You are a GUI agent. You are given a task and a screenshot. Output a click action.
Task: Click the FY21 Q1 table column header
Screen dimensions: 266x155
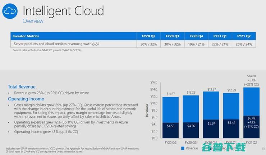coord(220,36)
